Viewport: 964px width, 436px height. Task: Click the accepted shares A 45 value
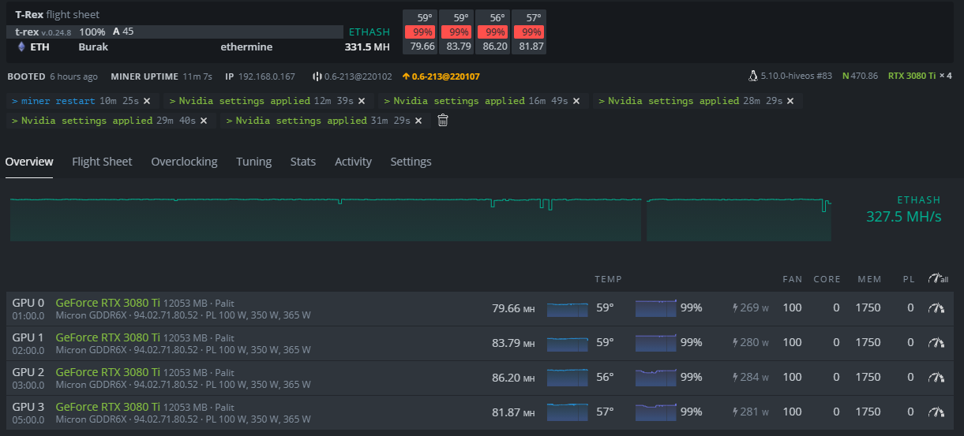[123, 32]
